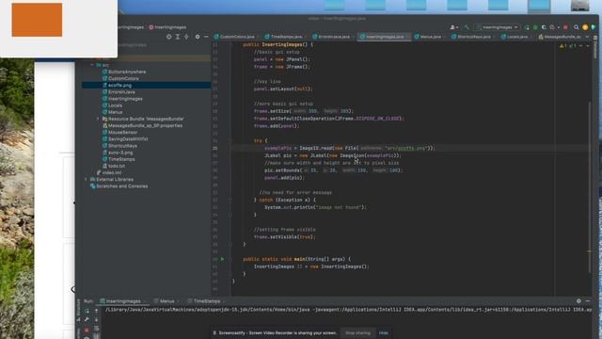The width and height of the screenshot is (602, 339).
Task: Expand Resource Bundle 'MessagesBundle' node
Action: [98, 119]
